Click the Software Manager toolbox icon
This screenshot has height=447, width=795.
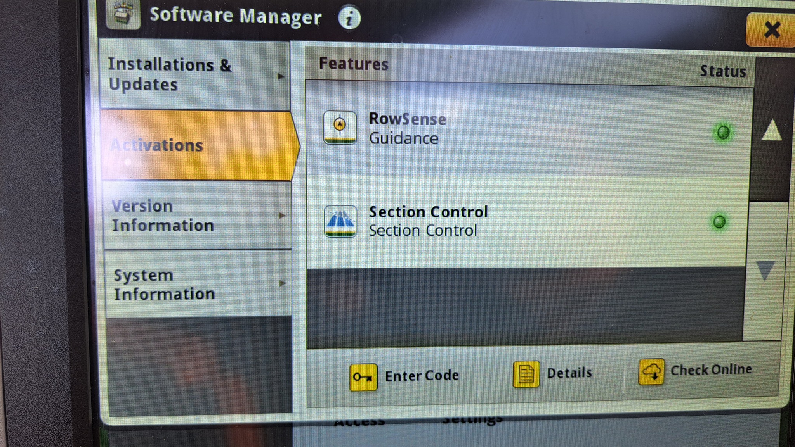123,14
